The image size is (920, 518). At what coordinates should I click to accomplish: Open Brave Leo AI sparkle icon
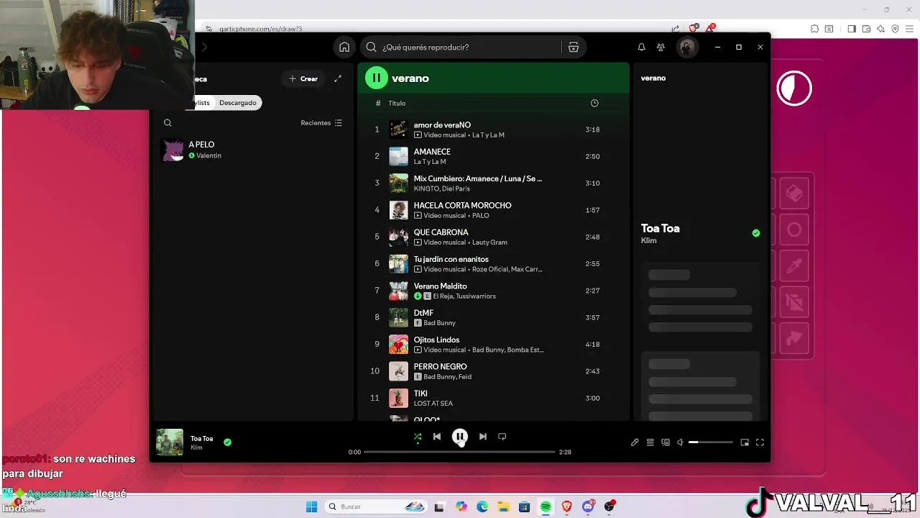880,29
